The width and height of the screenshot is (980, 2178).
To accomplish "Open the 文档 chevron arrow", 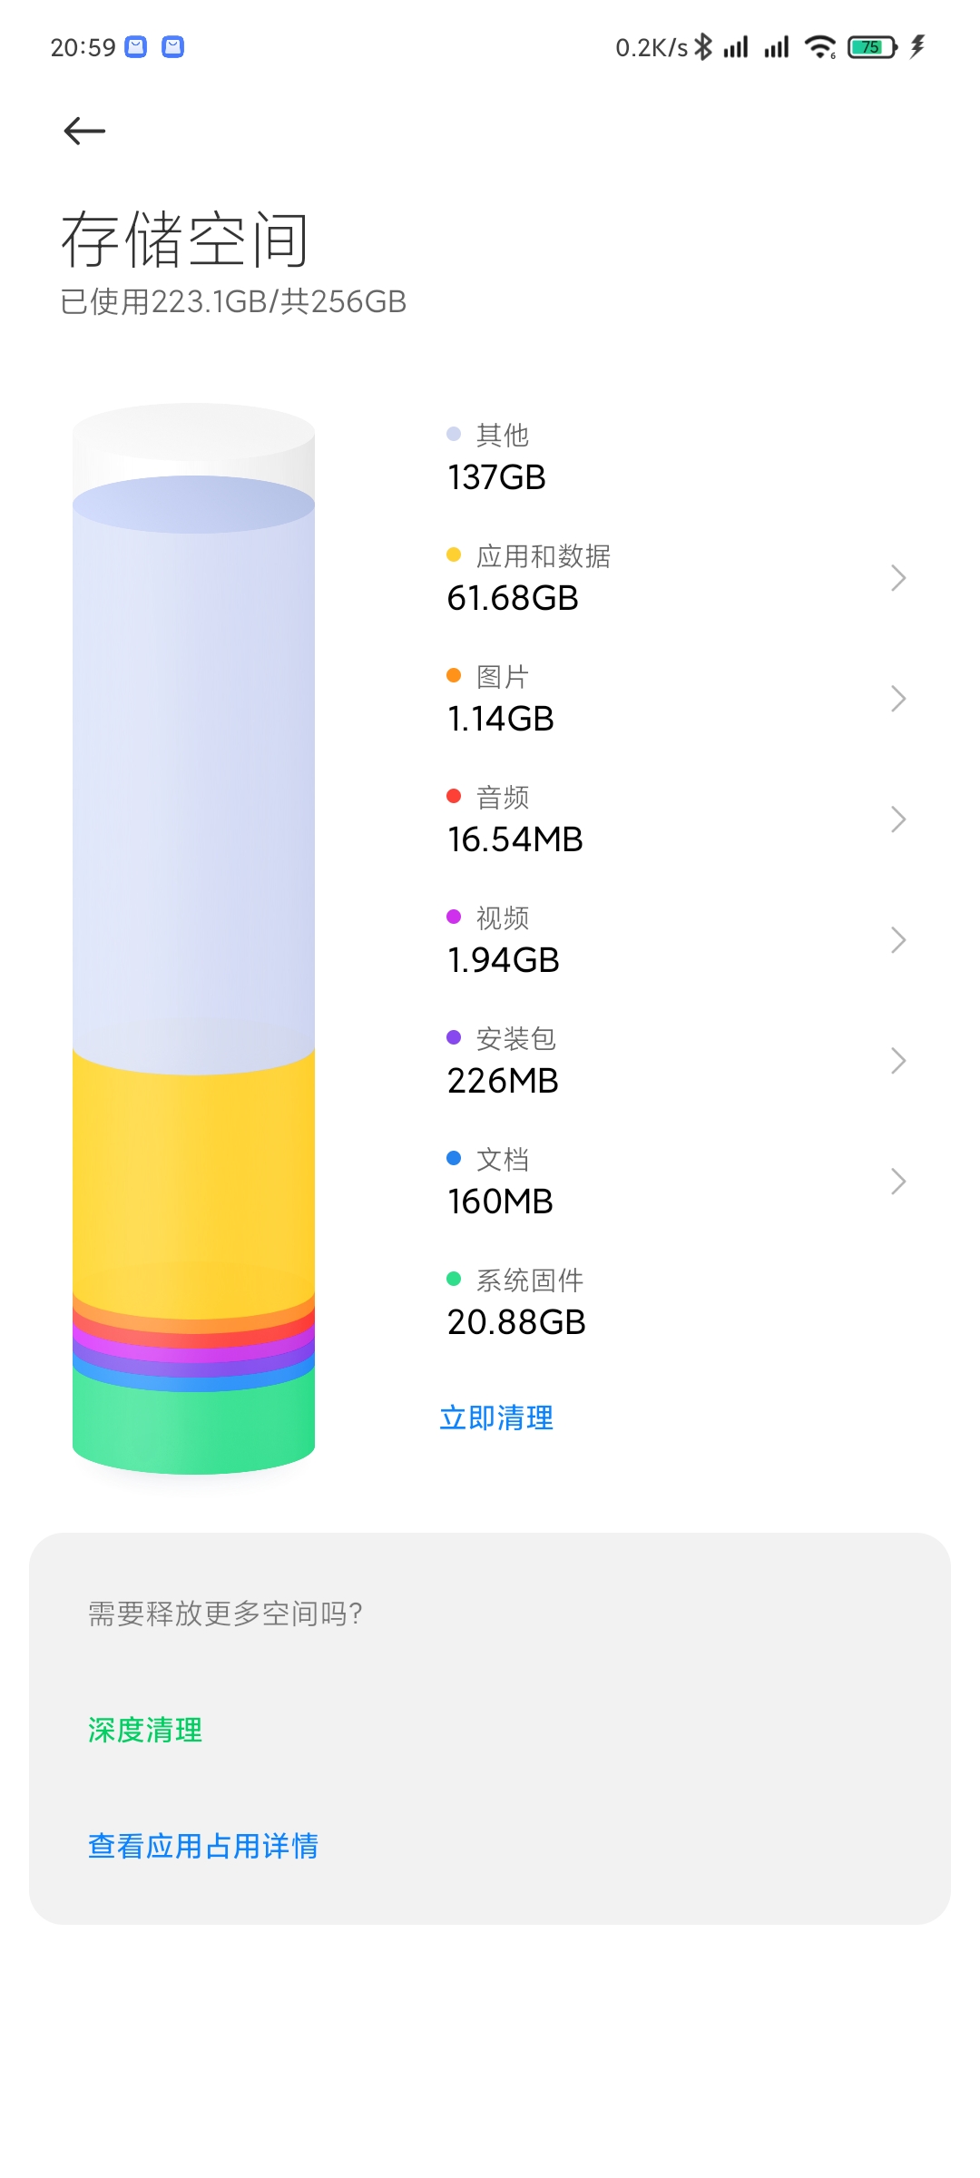I will pyautogui.click(x=898, y=1182).
